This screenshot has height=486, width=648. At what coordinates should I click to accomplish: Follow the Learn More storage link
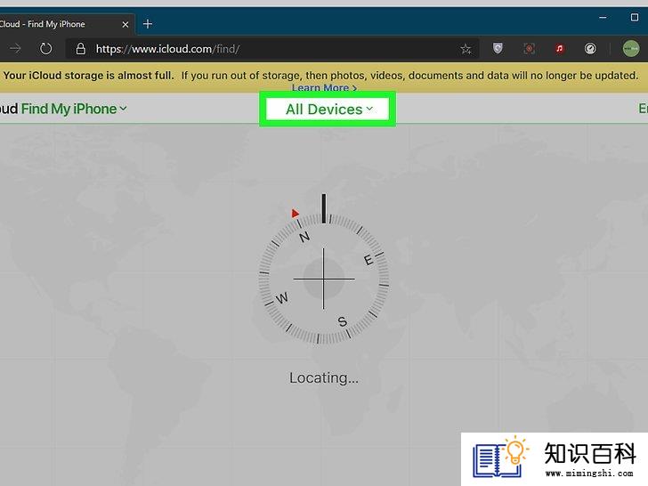pyautogui.click(x=324, y=87)
